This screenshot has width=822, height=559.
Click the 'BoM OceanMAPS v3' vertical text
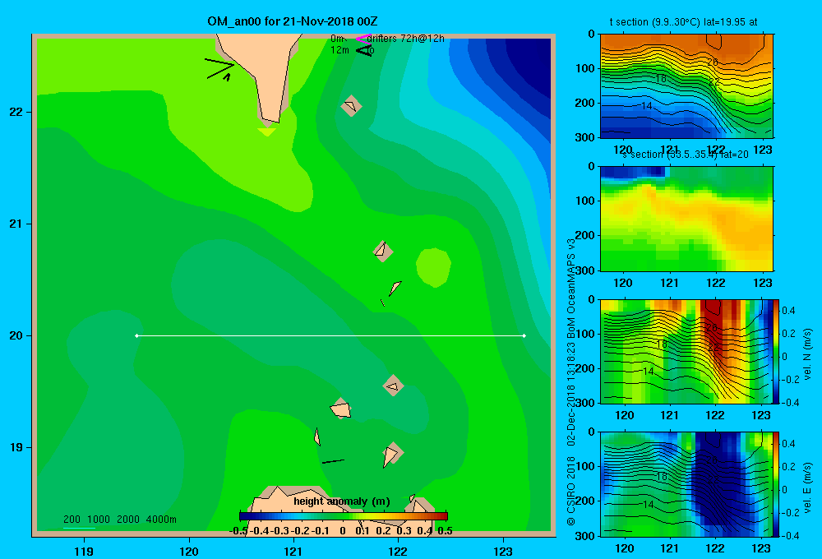tap(571, 289)
